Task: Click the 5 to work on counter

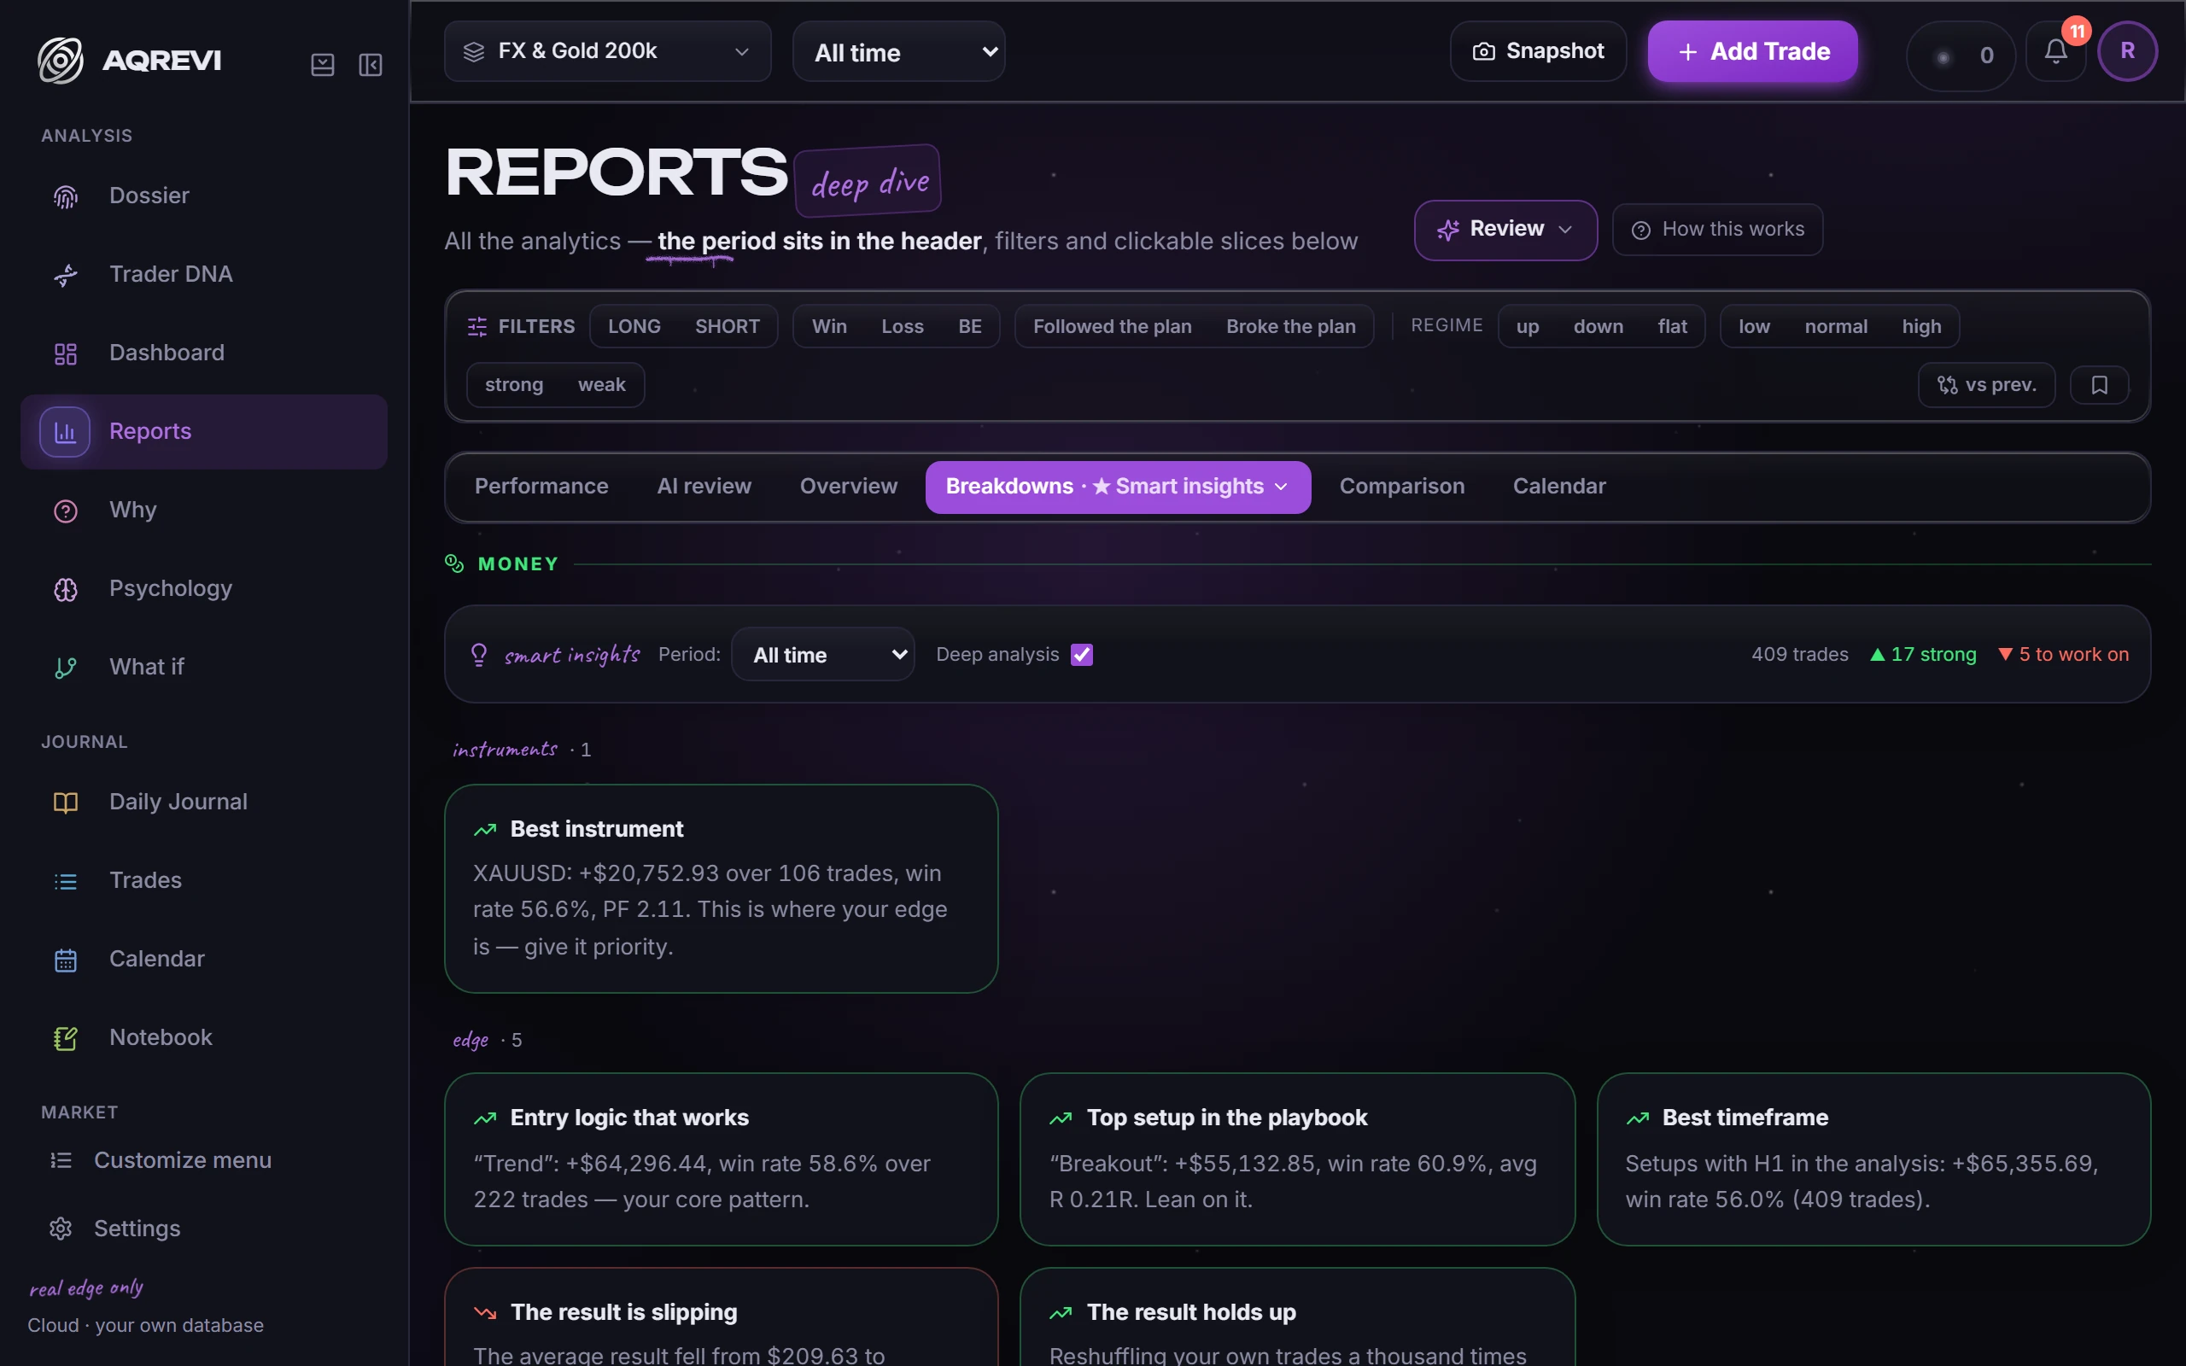Action: click(x=2063, y=655)
